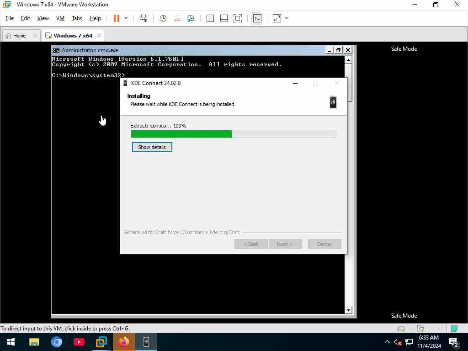This screenshot has height=351, width=468.
Task: Minimize the KDE Connect installer window
Action: 295,83
